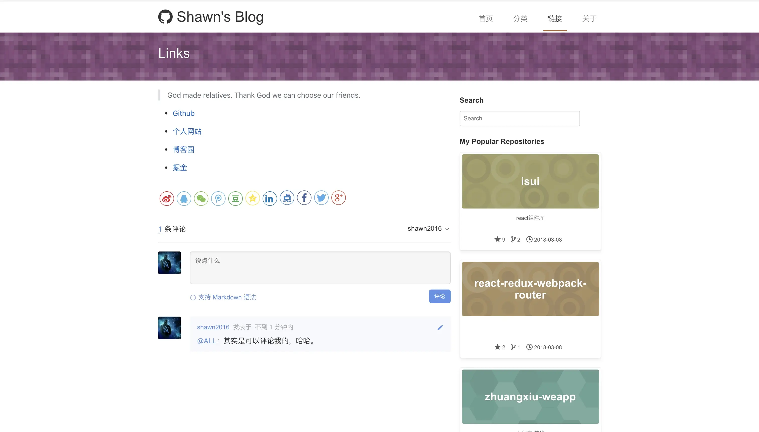This screenshot has width=759, height=432.
Task: Share to Weibo via red icon
Action: coord(167,198)
